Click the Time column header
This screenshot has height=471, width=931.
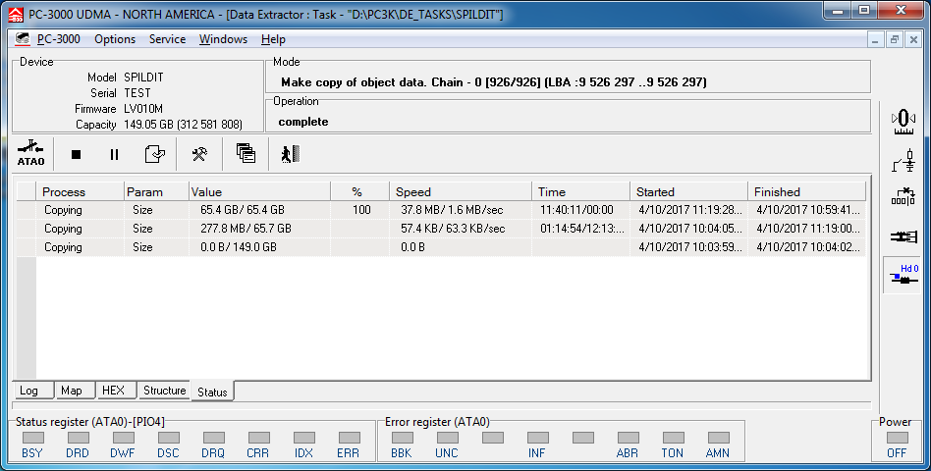(x=580, y=191)
